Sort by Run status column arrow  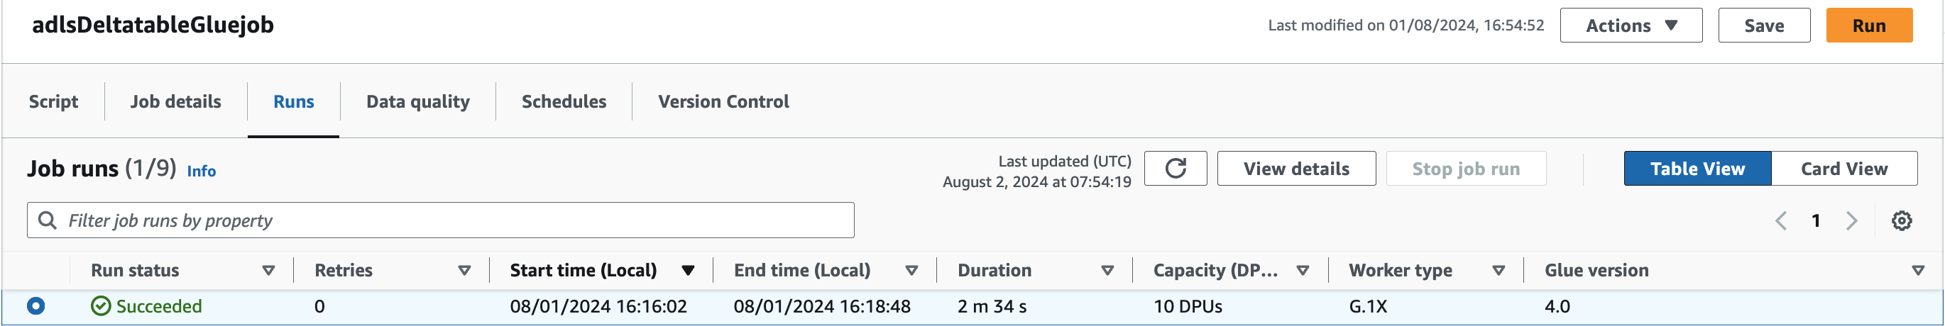268,270
